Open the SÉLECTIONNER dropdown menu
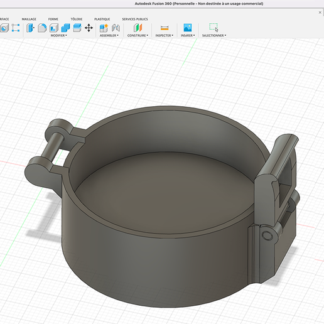The width and height of the screenshot is (324, 324). coord(214,36)
